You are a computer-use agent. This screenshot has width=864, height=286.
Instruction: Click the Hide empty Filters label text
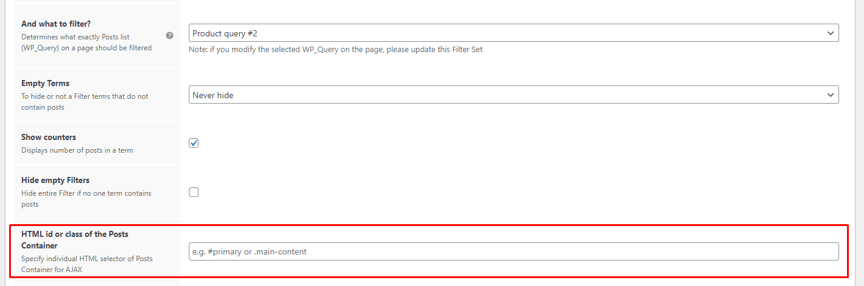55,180
